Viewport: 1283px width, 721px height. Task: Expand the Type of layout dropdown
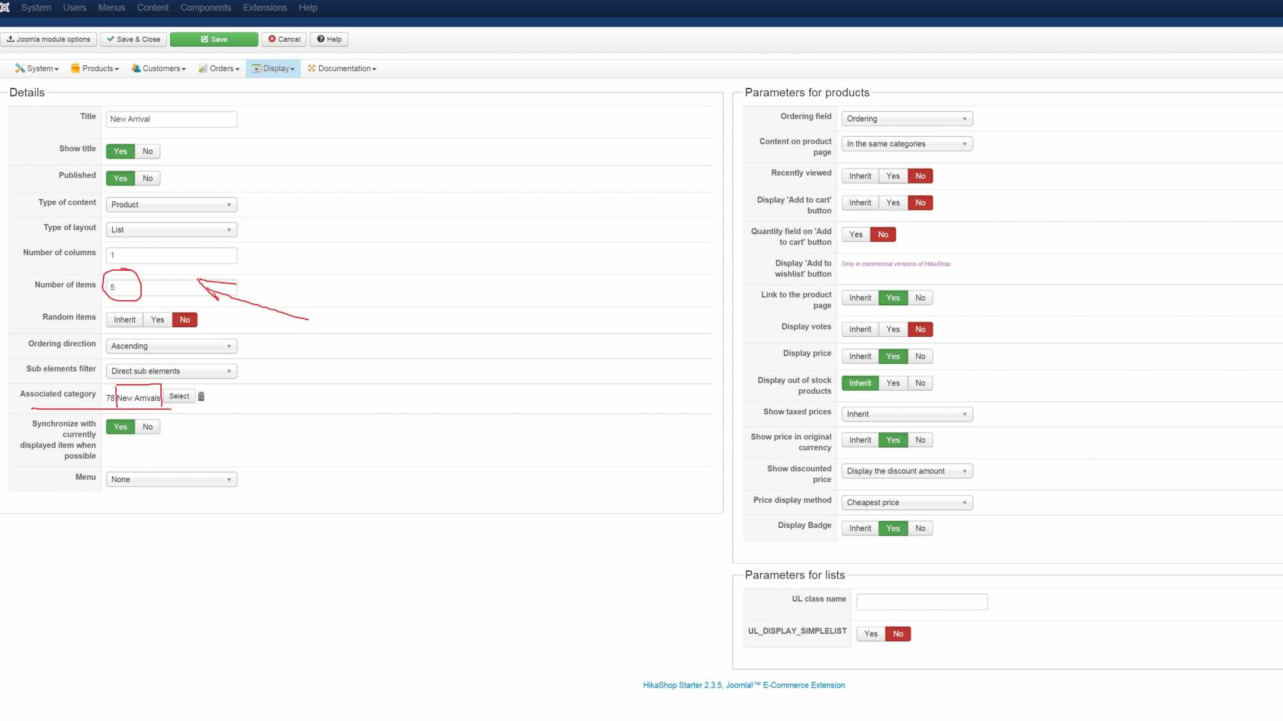point(171,230)
